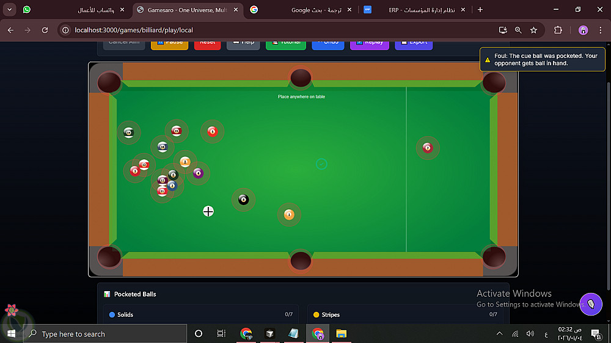The image size is (611, 343).
Task: Click the purple Replay button
Action: (370, 44)
